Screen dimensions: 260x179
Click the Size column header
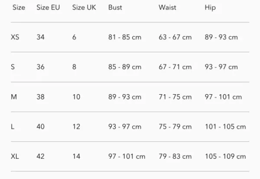19,7
